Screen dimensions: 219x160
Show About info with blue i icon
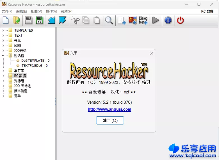tap(168, 20)
